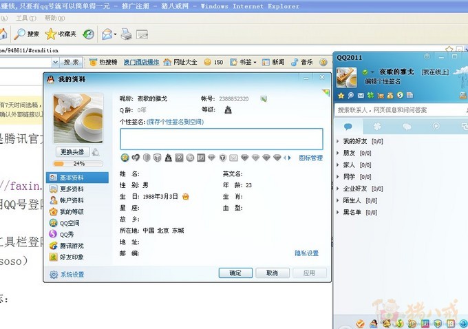Open 基本资料 section in profile sidebar

pos(77,178)
